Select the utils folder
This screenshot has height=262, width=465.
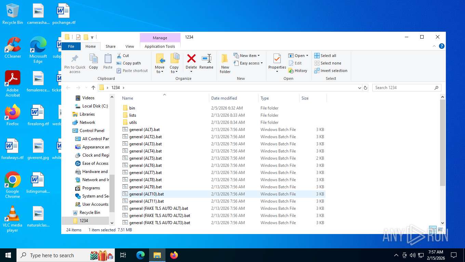point(133,122)
